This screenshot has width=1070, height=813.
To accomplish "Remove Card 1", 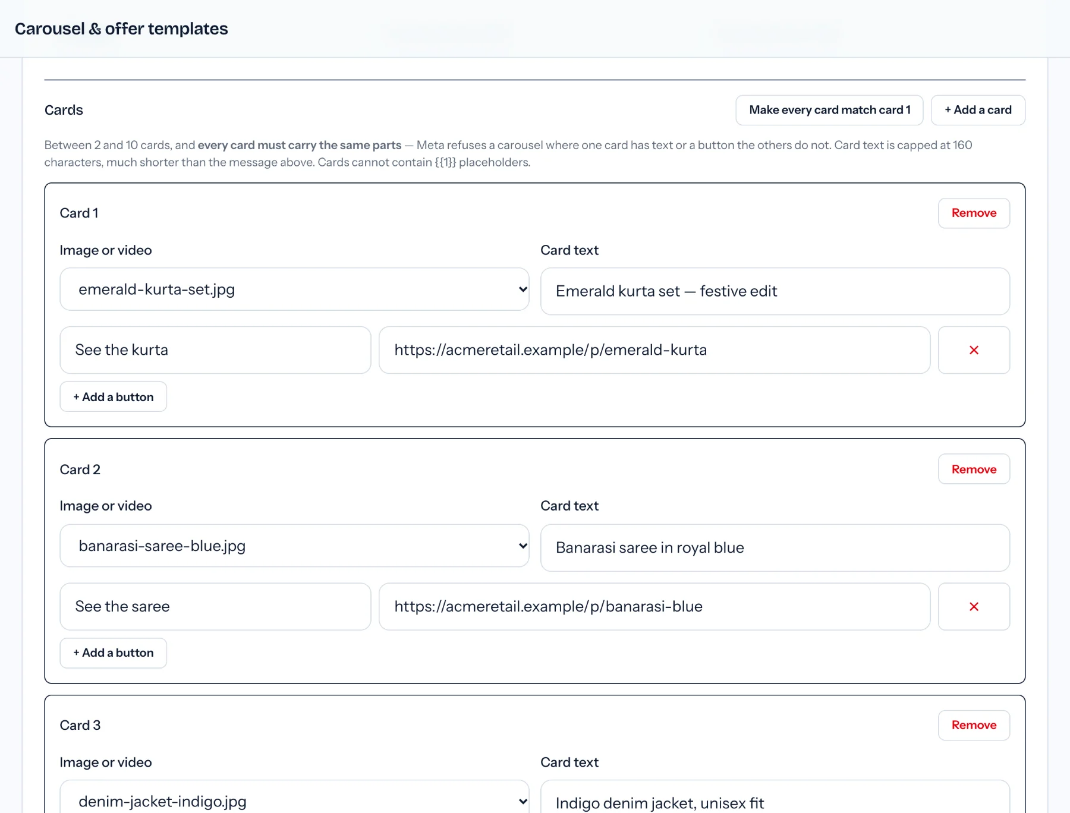I will (974, 213).
